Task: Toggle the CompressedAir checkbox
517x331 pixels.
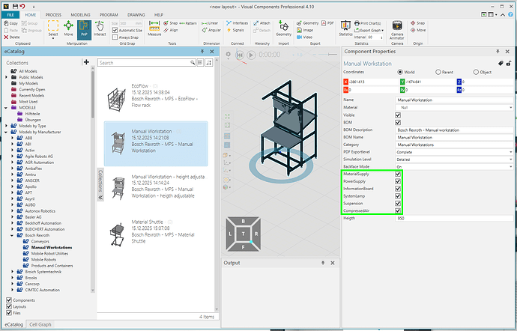Action: (x=398, y=211)
